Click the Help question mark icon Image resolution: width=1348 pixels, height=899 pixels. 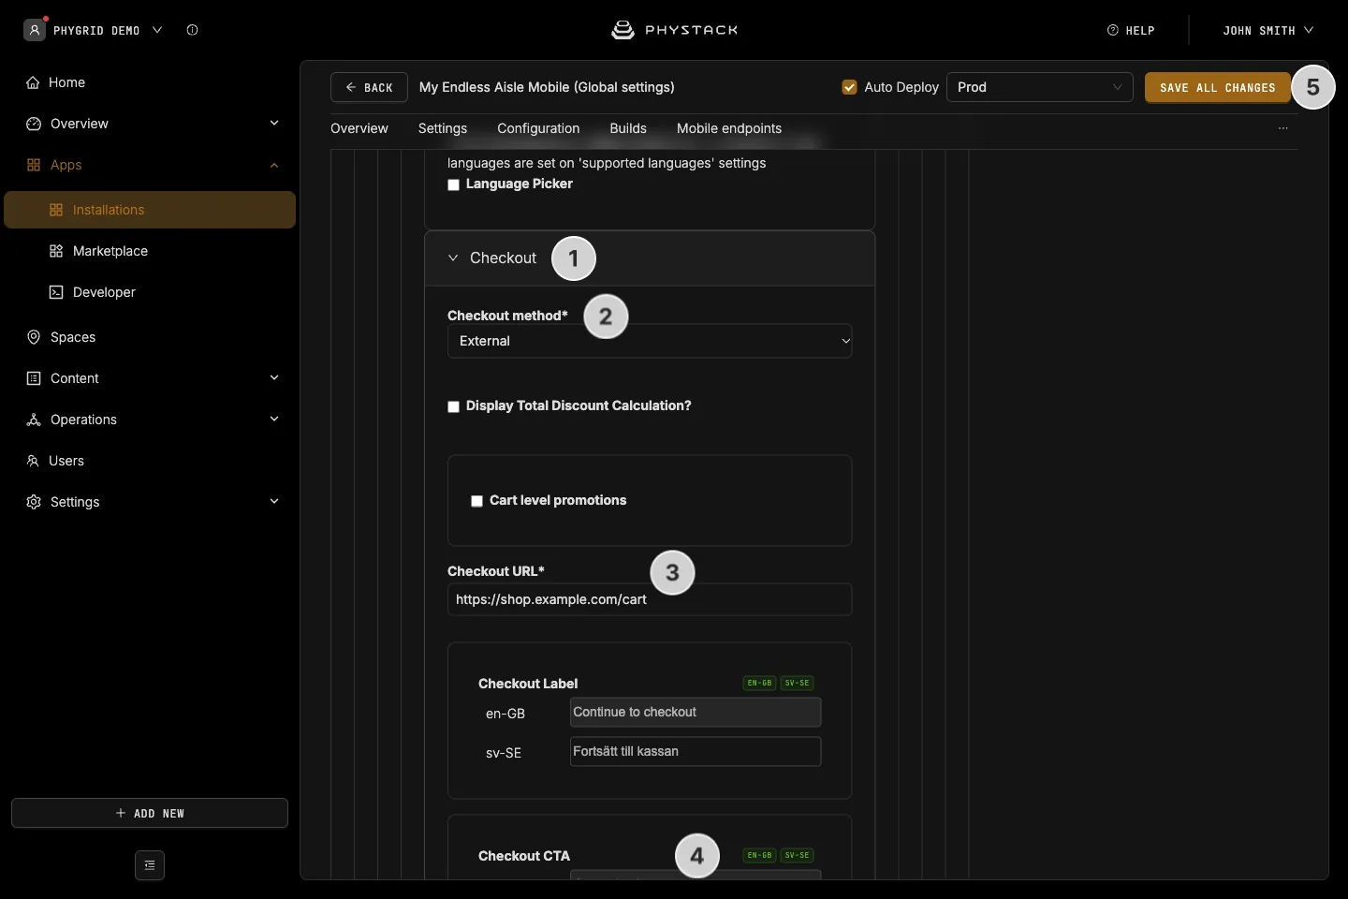pyautogui.click(x=1113, y=30)
